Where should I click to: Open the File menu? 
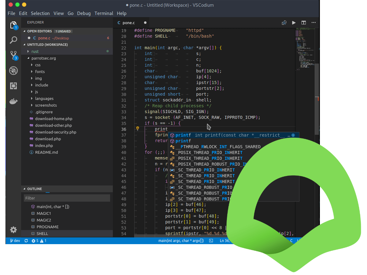11,13
